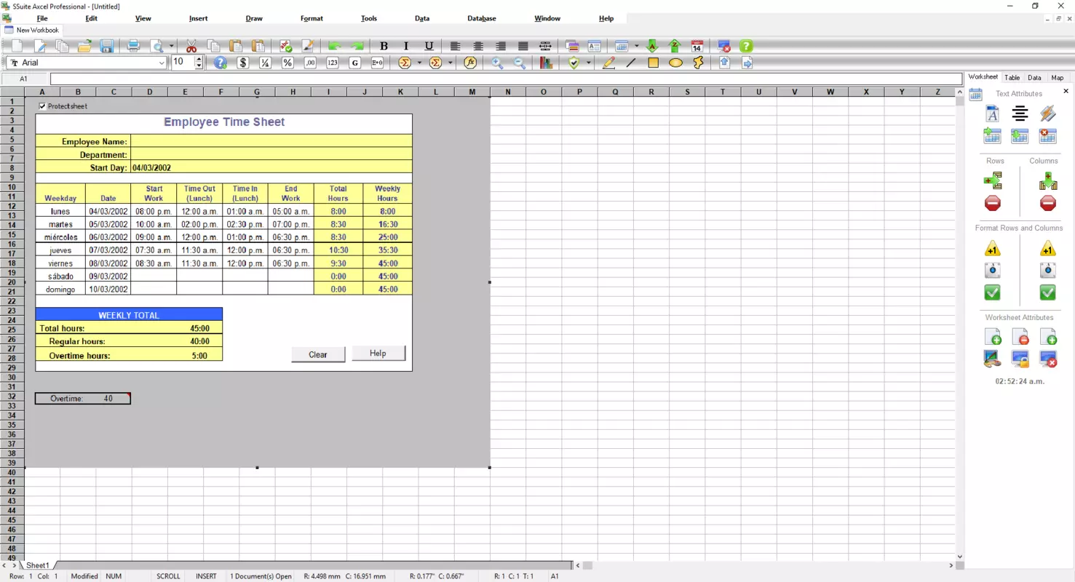Click the chart icon in toolbar

tap(546, 63)
